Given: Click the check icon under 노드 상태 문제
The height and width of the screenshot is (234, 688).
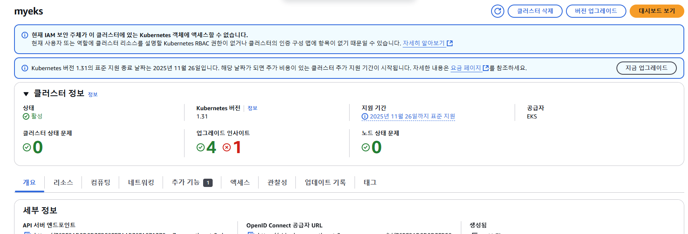Looking at the screenshot, I should click(366, 147).
